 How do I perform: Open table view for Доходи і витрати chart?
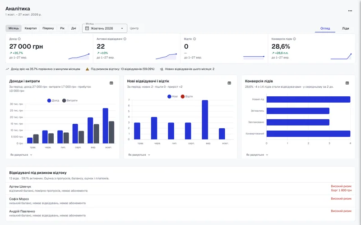111,83
